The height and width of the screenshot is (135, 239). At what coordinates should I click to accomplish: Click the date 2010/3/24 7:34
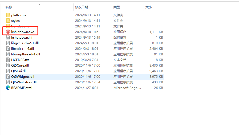pyautogui.click(x=87, y=60)
